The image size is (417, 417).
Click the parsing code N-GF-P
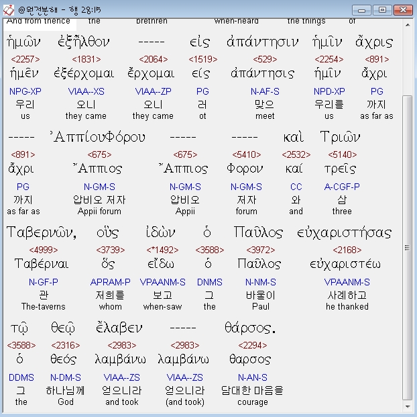pos(44,282)
